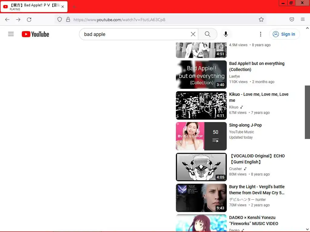View site security lock information
Screen dimensions: 310x232
click(x=68, y=19)
